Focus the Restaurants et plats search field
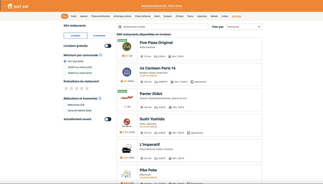323x184 pixels. coord(162,27)
